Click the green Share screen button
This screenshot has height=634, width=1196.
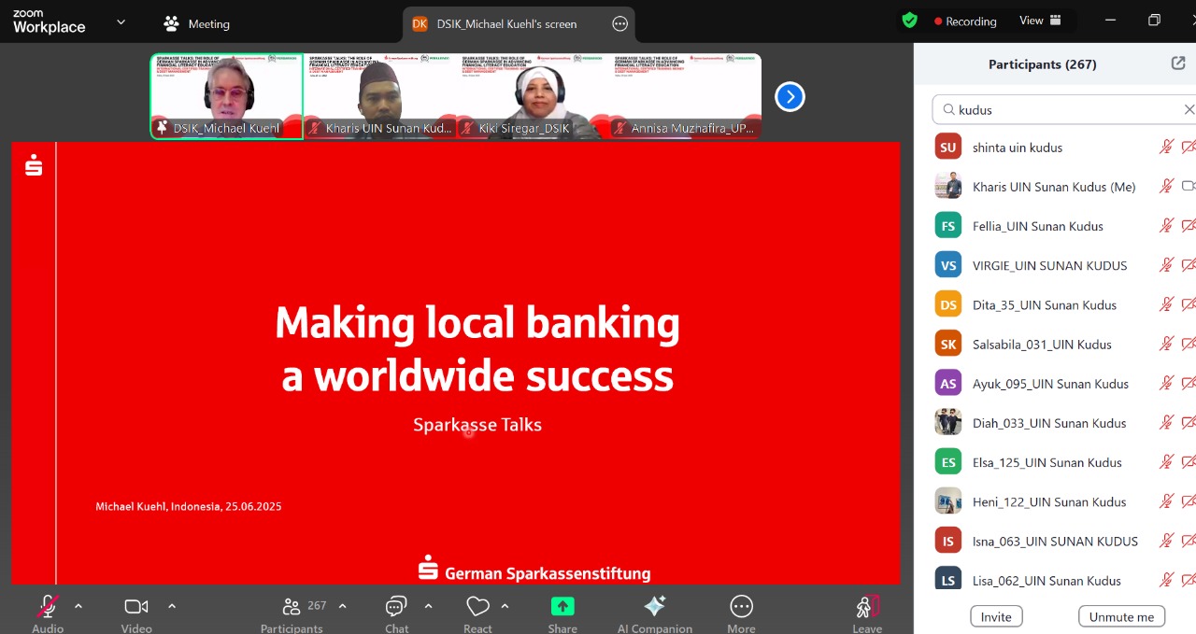562,606
